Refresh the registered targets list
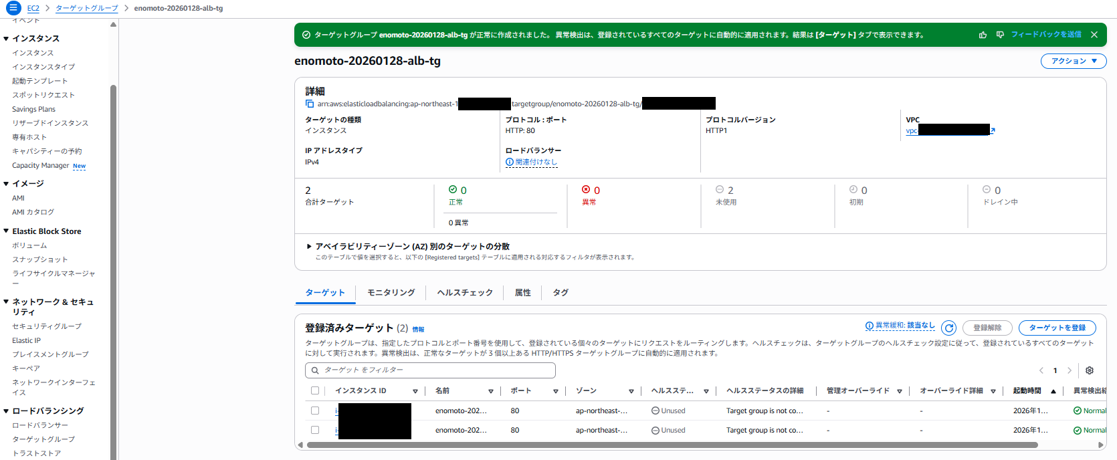The width and height of the screenshot is (1117, 460). [948, 328]
